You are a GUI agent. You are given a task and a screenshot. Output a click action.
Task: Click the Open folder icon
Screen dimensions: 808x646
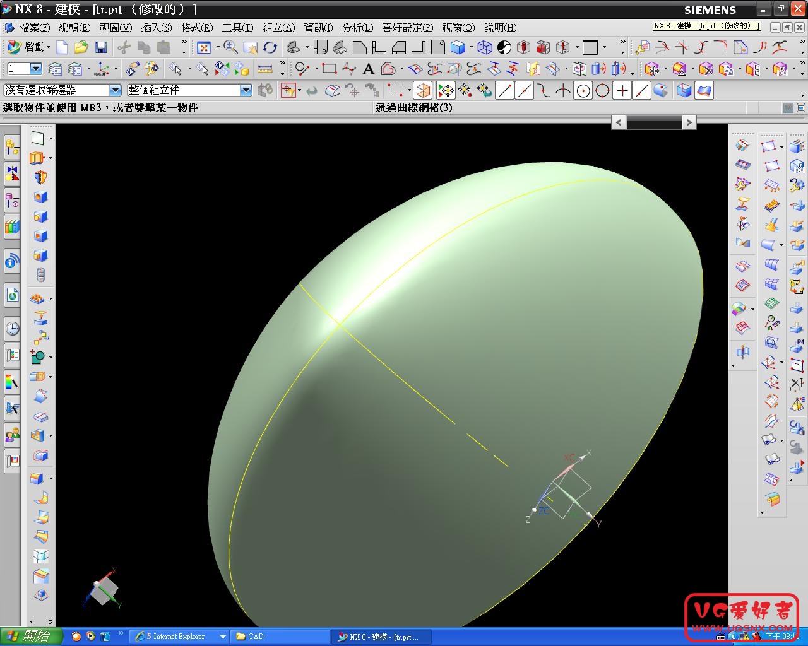coord(81,47)
